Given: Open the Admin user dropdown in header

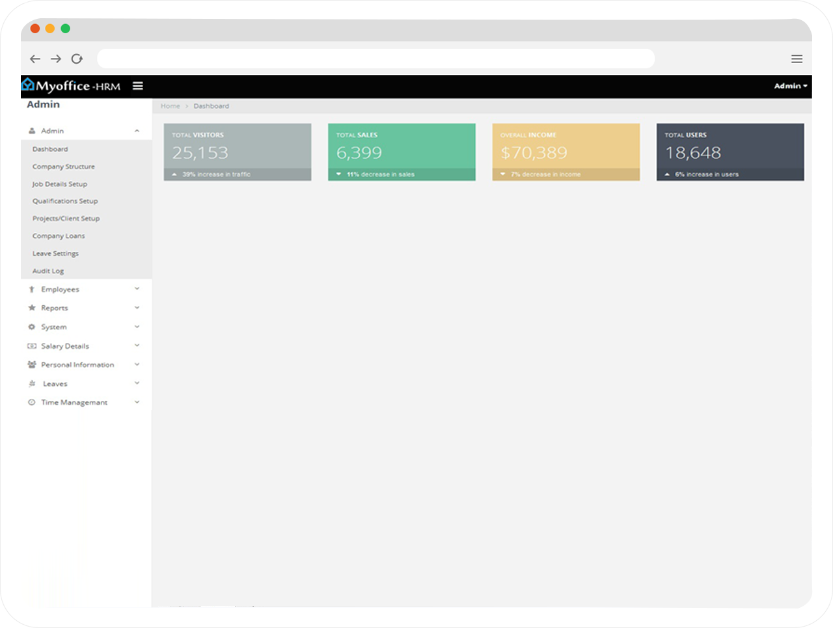Looking at the screenshot, I should [x=790, y=86].
